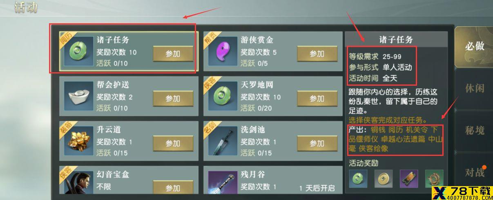Click the first green jade reward icon
Viewport: 493px width, 200px height.
[x=358, y=178]
